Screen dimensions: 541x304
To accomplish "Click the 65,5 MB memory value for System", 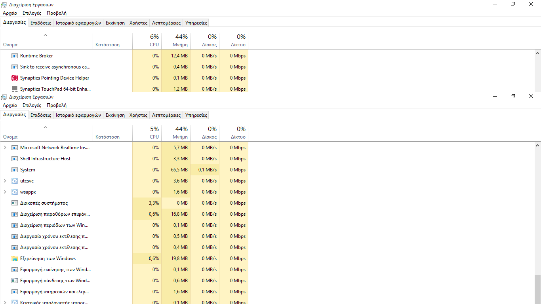I will tap(179, 170).
